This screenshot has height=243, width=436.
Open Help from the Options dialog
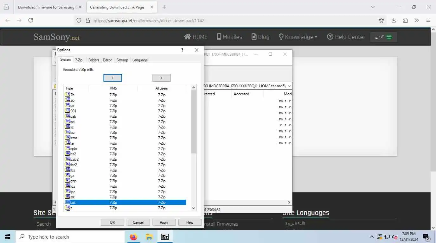(190, 222)
